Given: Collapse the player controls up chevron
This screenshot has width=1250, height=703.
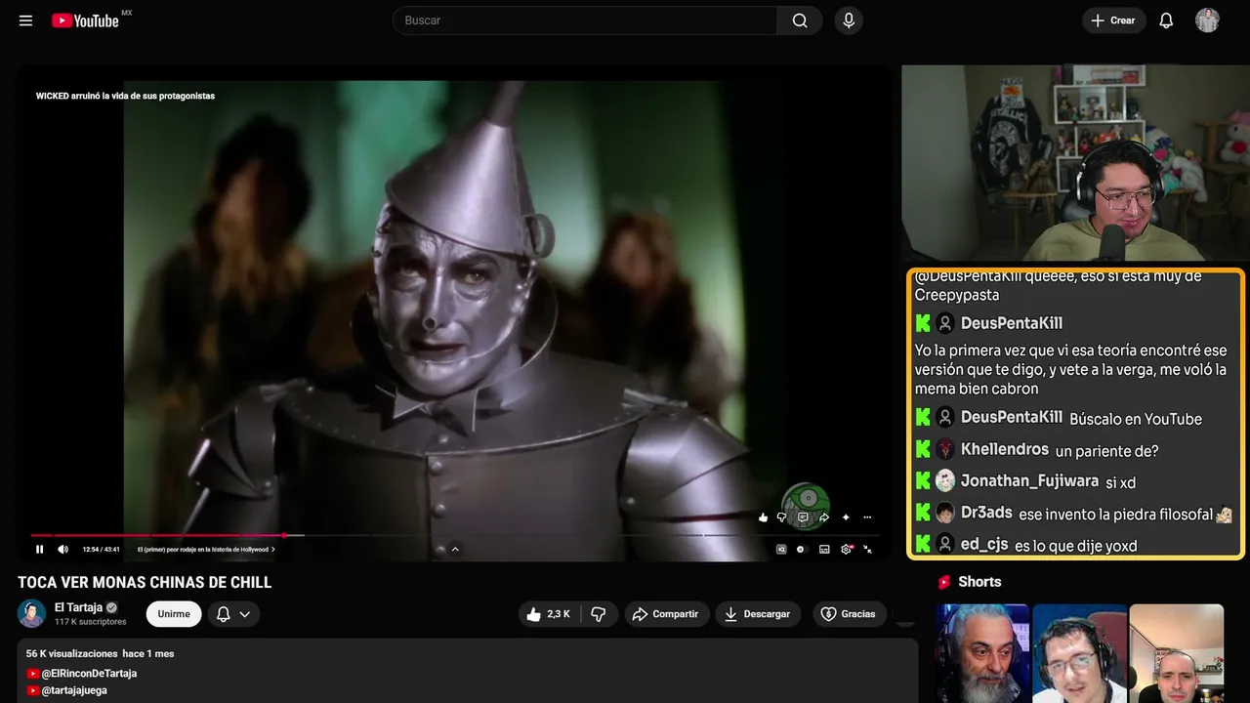Looking at the screenshot, I should 455,549.
